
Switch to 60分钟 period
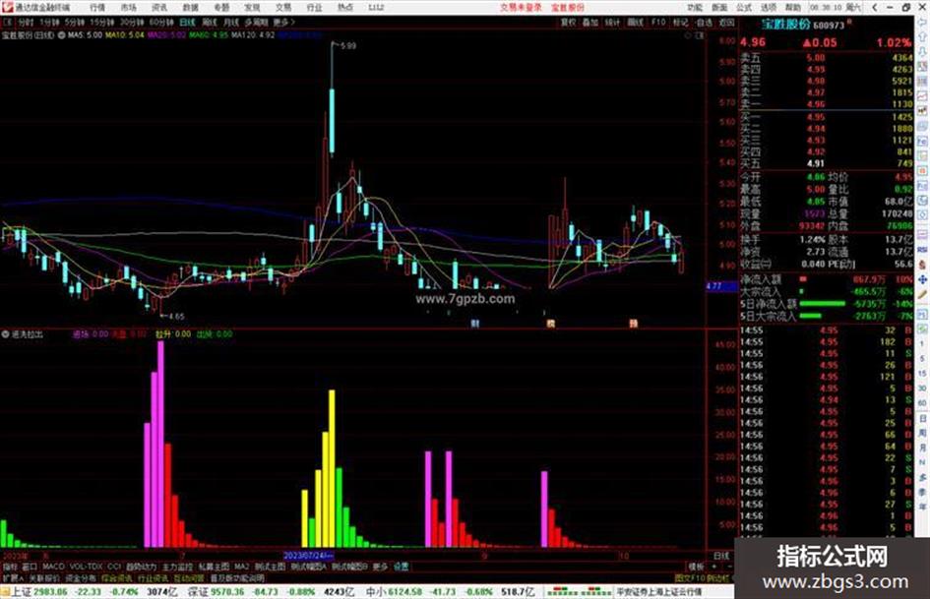(160, 22)
